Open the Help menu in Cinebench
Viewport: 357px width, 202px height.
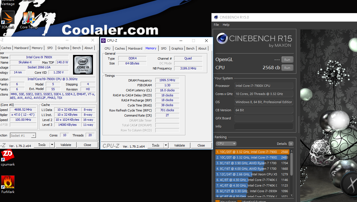(x=226, y=25)
